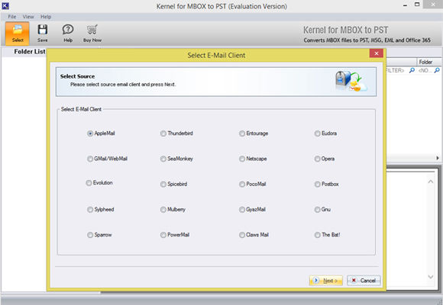
Task: Select The Bat! email client
Action: click(x=317, y=235)
